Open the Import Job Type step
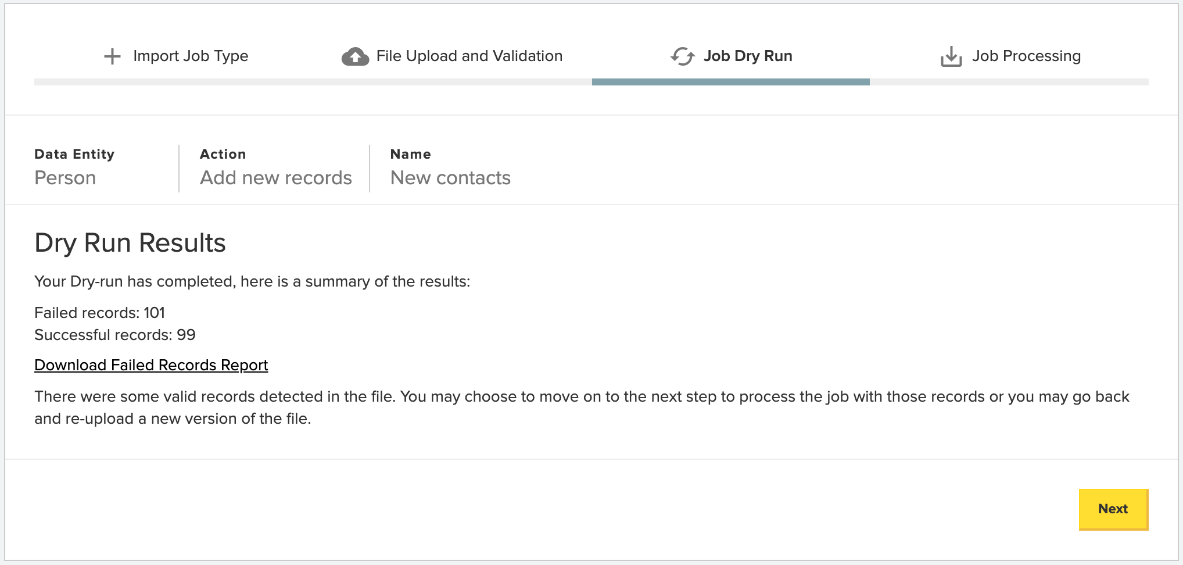This screenshot has width=1183, height=565. point(191,56)
